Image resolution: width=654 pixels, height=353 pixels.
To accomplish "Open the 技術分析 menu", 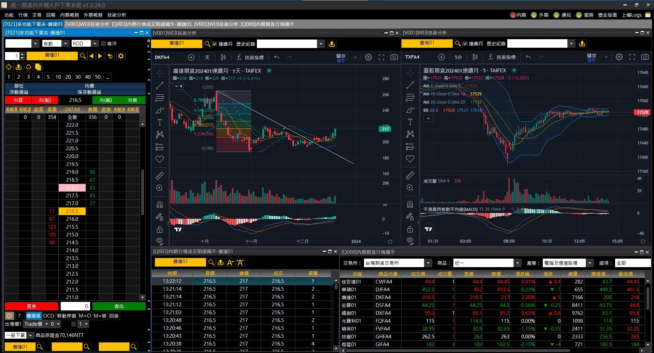I will tap(116, 15).
